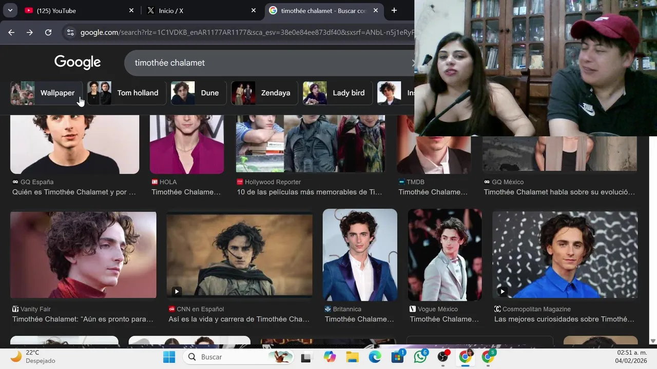The image size is (657, 369).
Task: Open Microsoft Edge from the taskbar
Action: [x=375, y=357]
